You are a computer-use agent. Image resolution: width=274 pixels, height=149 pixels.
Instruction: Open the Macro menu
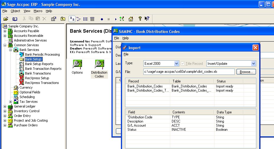pyautogui.click(x=38, y=11)
